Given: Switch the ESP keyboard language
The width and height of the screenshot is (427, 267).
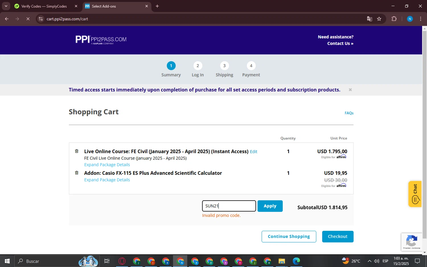Looking at the screenshot, I should click(x=385, y=261).
